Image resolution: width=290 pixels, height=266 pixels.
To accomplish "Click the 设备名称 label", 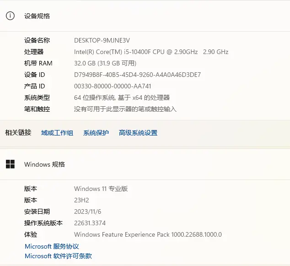I will pyautogui.click(x=37, y=40).
